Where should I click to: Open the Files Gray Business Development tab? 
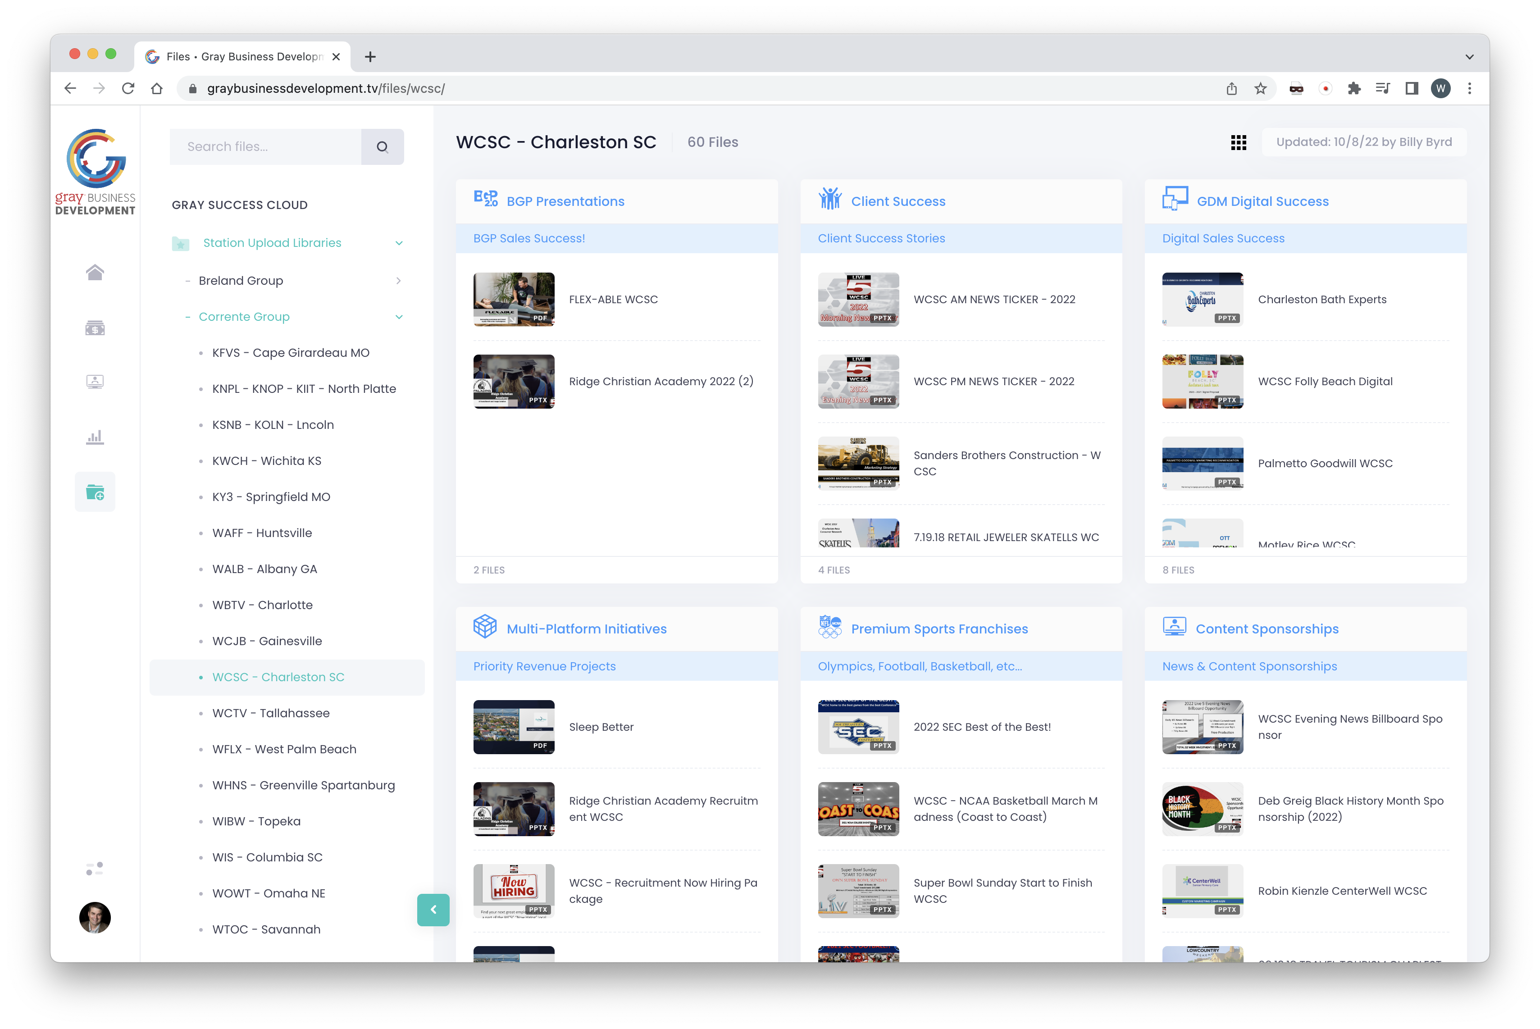click(242, 57)
